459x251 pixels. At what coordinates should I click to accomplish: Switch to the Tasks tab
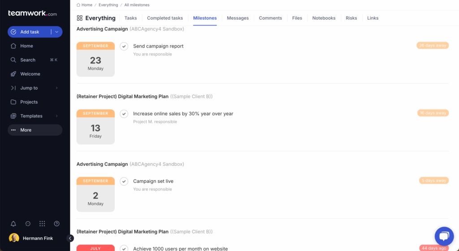pyautogui.click(x=130, y=18)
